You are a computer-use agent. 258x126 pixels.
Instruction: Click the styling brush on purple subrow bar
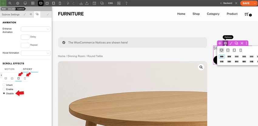tap(231, 43)
